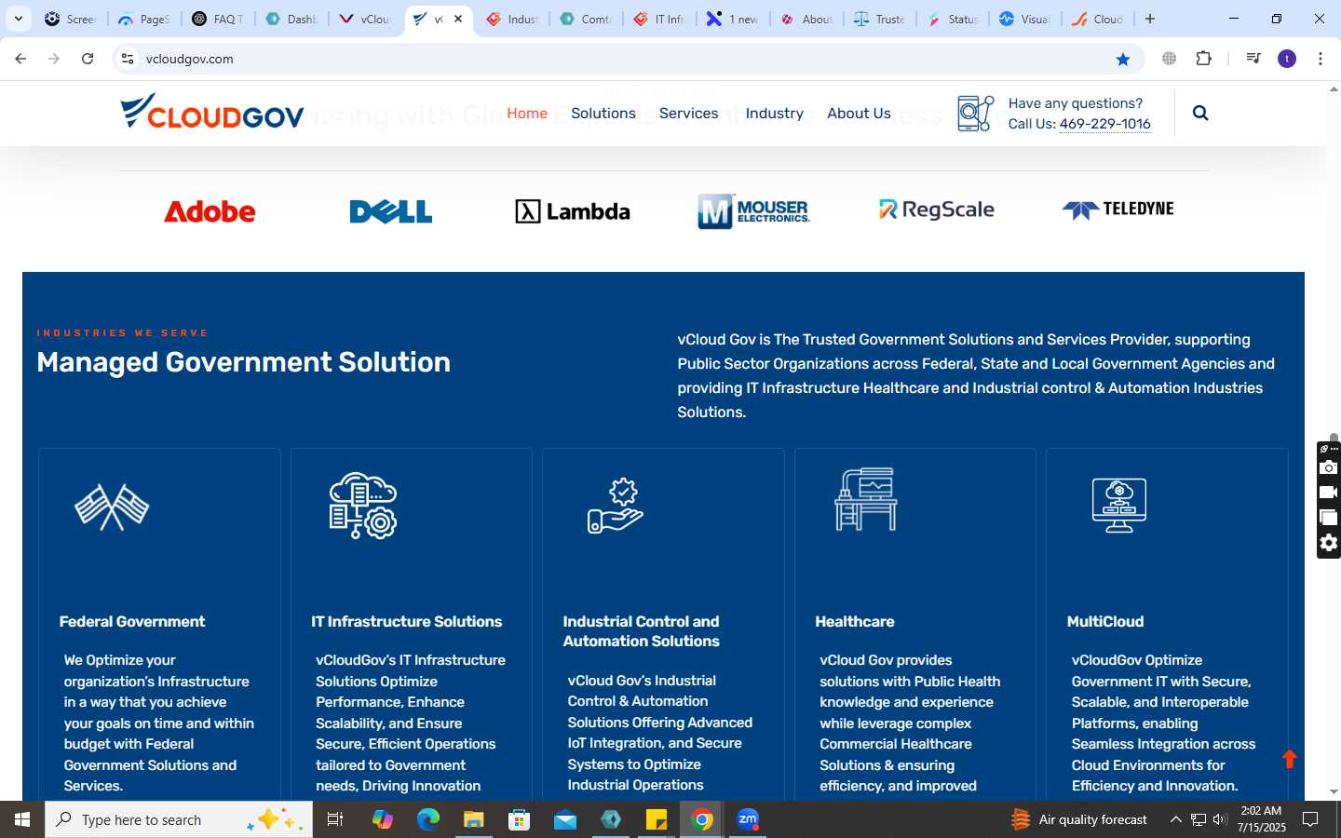Click the crossed flags Federal Government icon
The height and width of the screenshot is (838, 1341).
pyautogui.click(x=112, y=507)
